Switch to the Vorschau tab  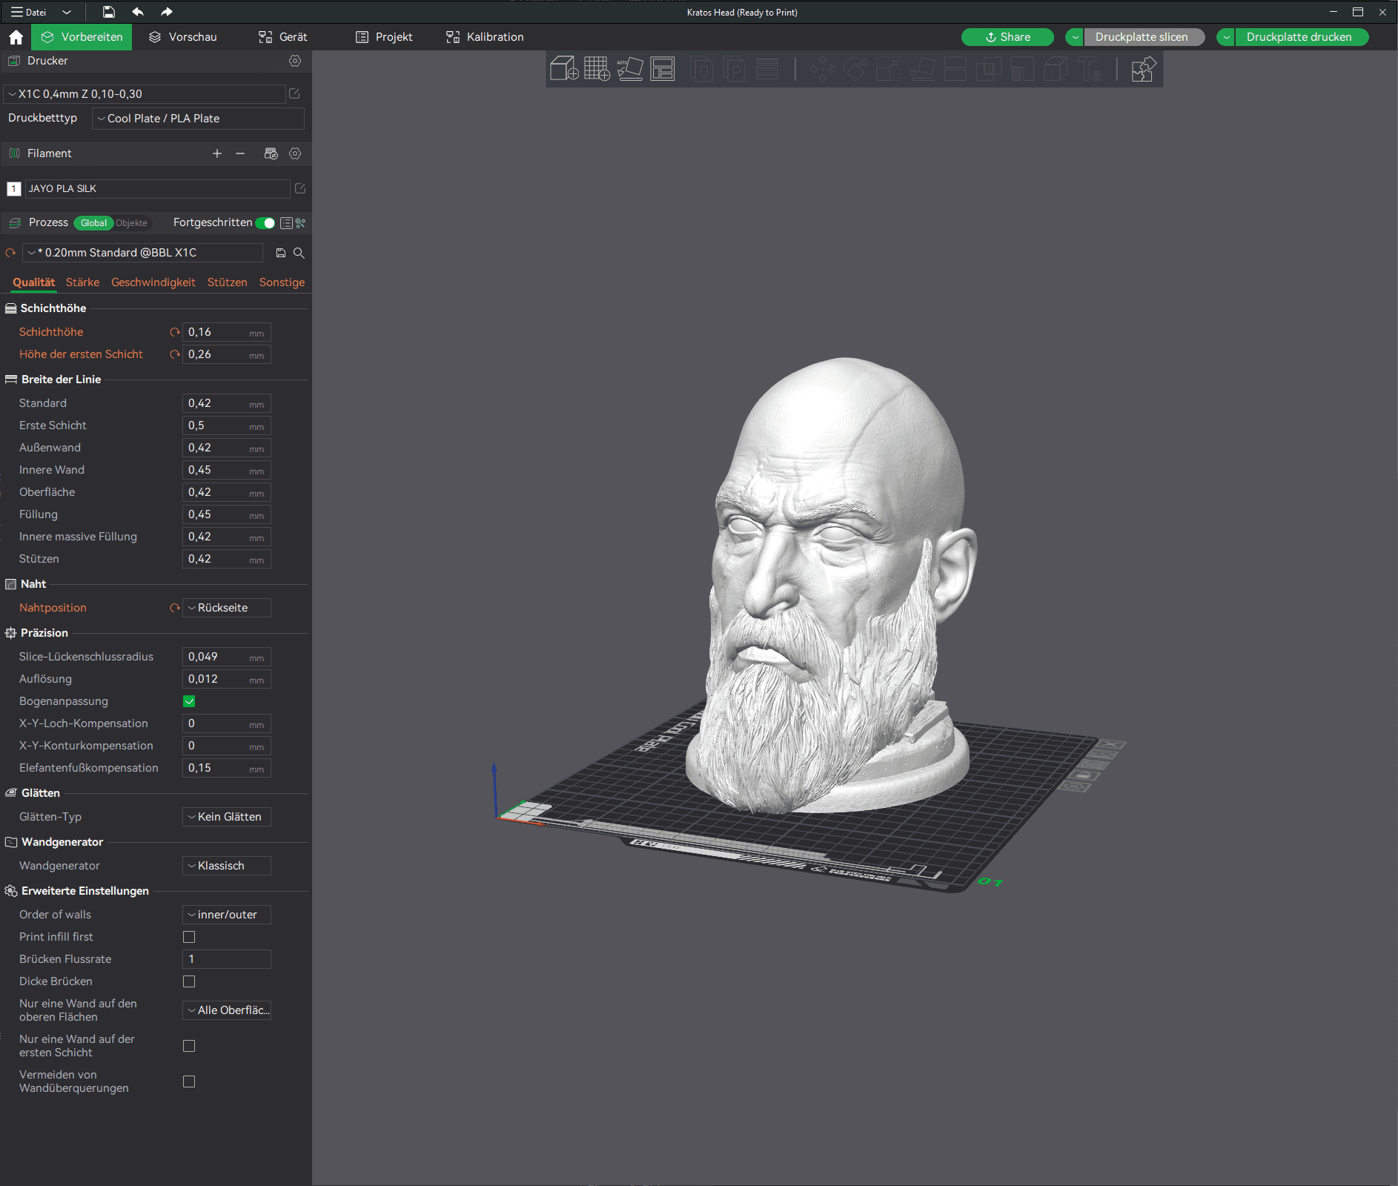183,37
